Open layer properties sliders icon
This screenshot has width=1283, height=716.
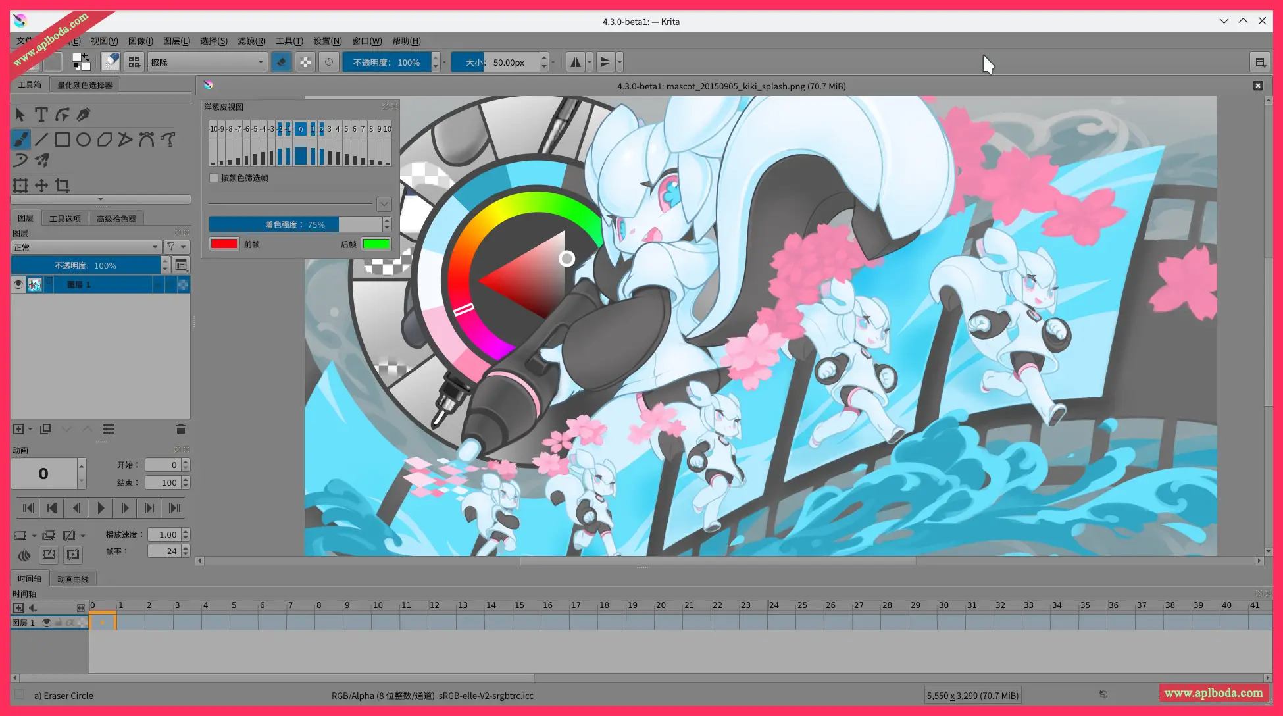(109, 429)
